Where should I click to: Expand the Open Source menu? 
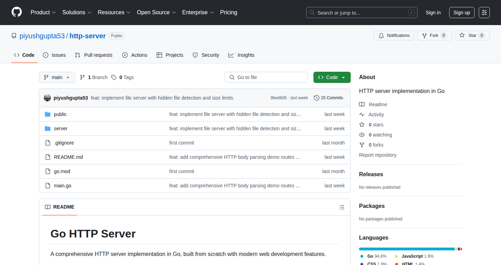pyautogui.click(x=156, y=12)
